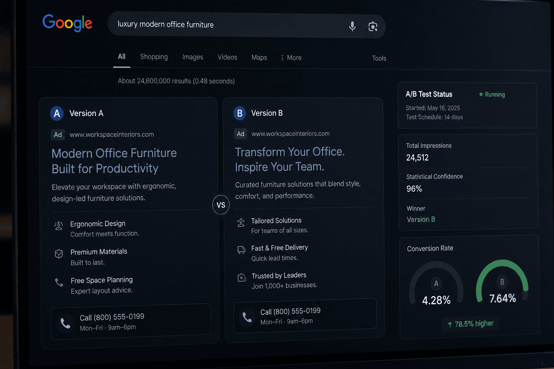Image resolution: width=554 pixels, height=369 pixels.
Task: Click the Test Schedule: 14 days text
Action: [x=434, y=117]
